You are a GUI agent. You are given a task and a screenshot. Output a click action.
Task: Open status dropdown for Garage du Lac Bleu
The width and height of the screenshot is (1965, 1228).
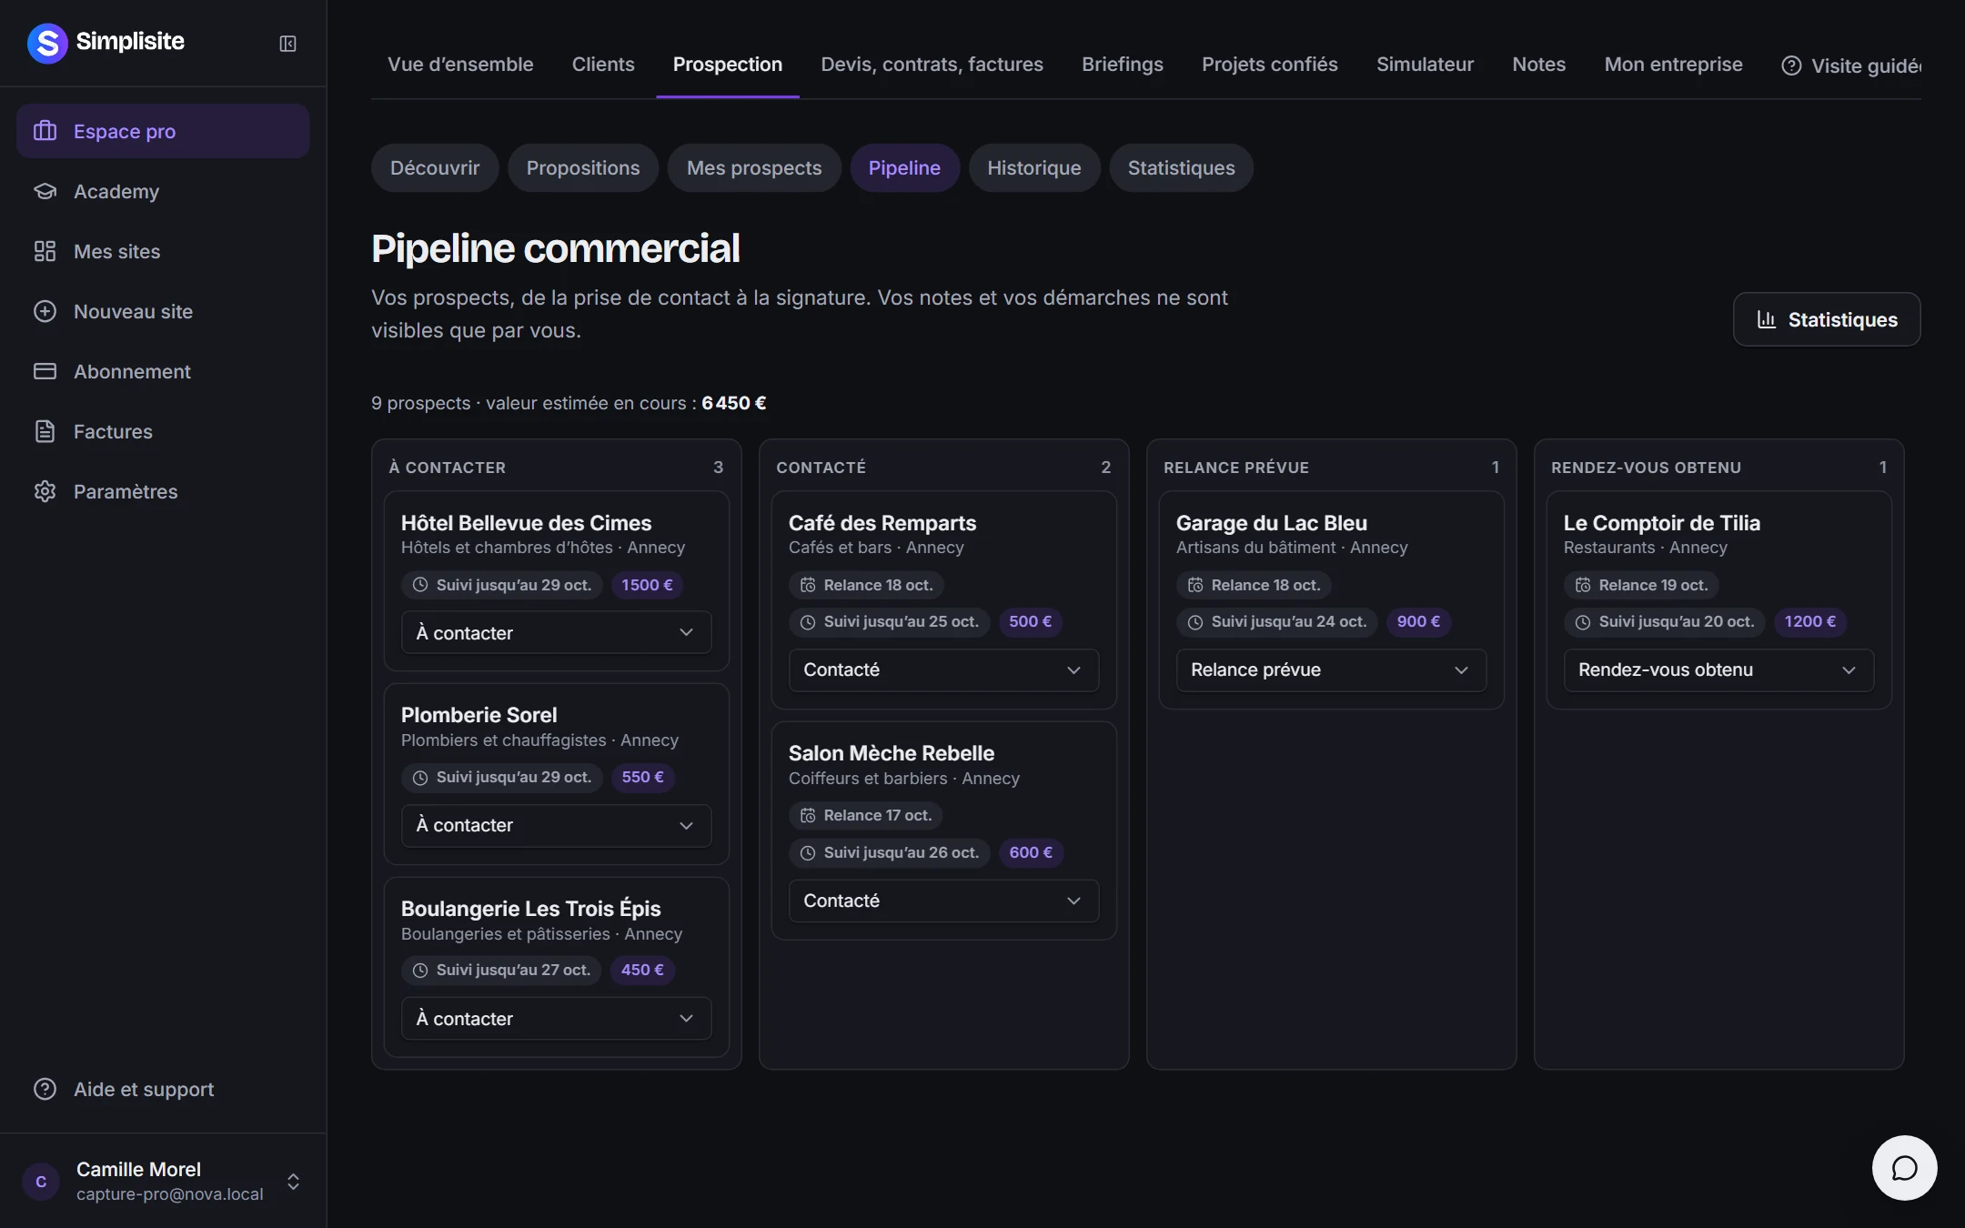[x=1331, y=669]
